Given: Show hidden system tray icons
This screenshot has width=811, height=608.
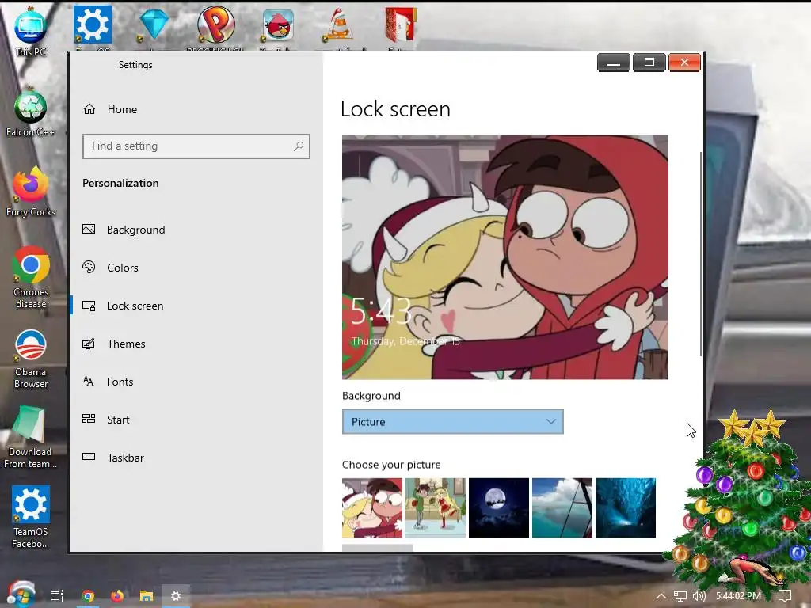Looking at the screenshot, I should tap(661, 596).
